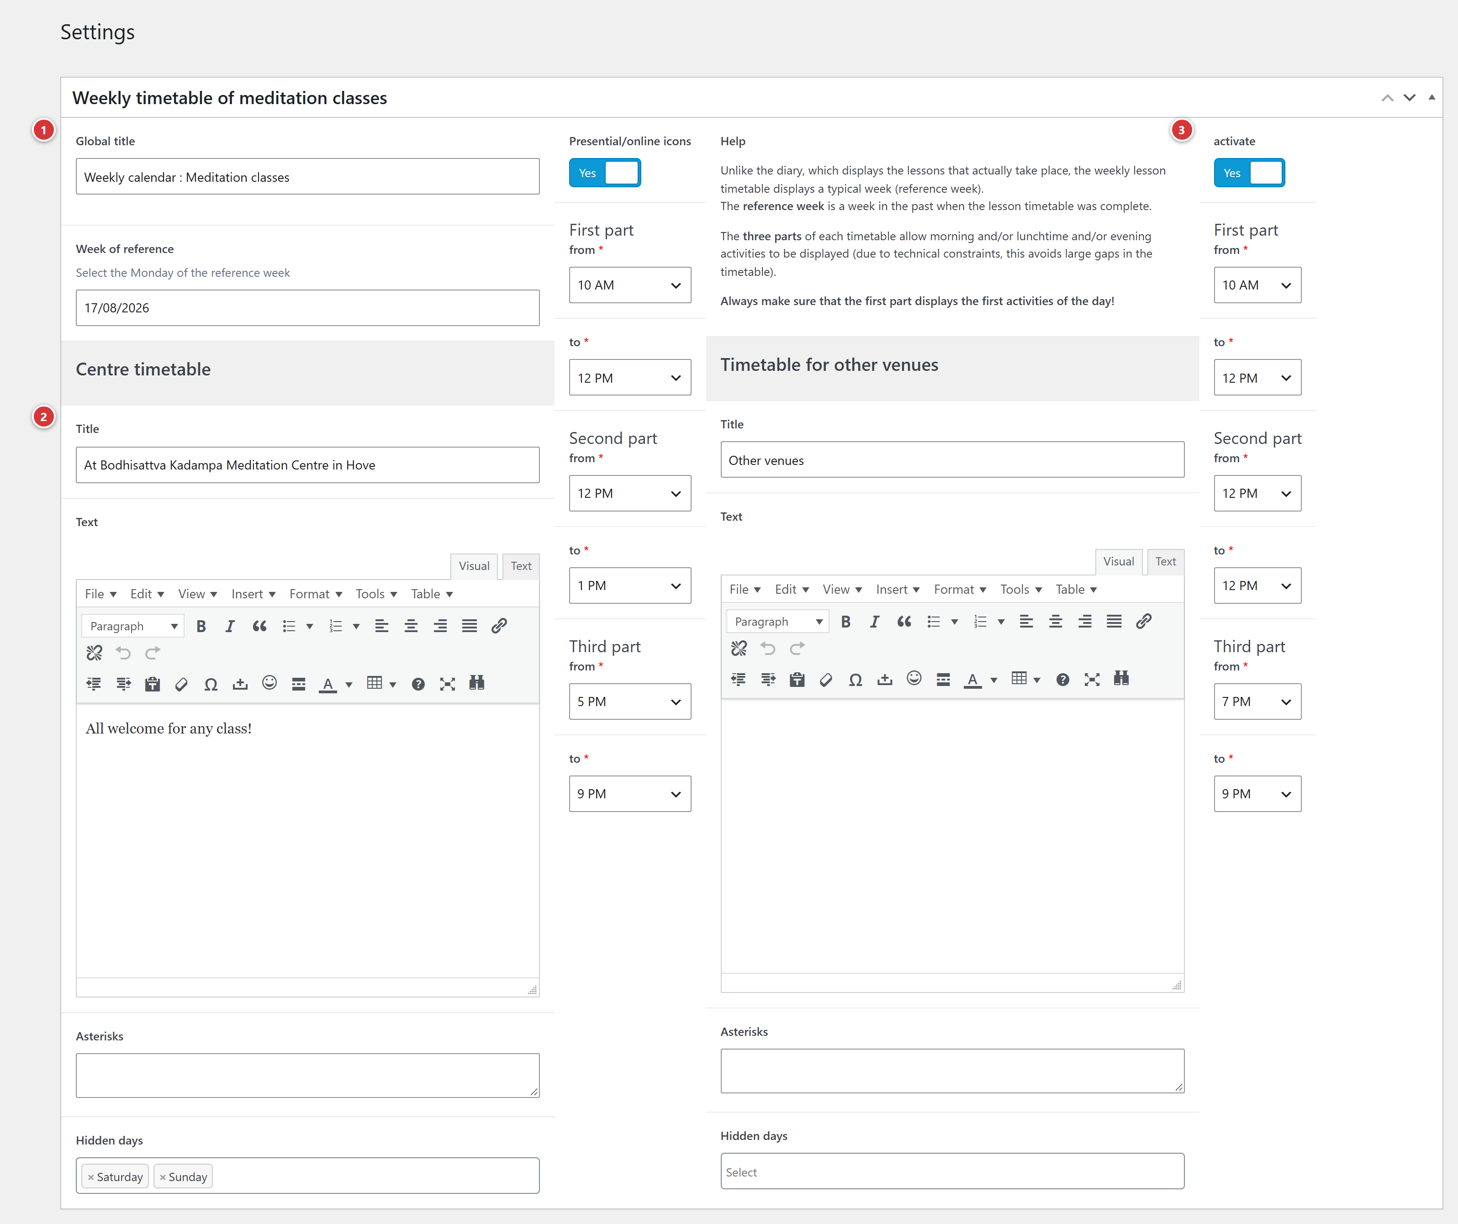
Task: Click find and replace binoculars in Centre editor
Action: tap(476, 684)
